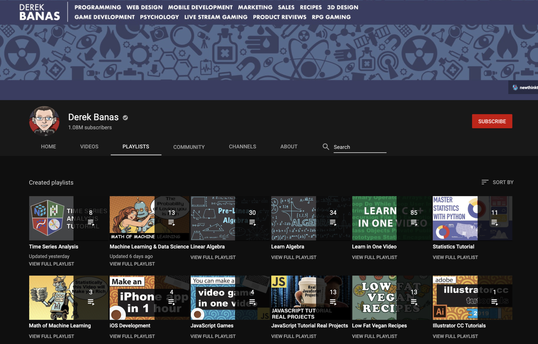Click the Derek Banas channel name heading

(93, 117)
